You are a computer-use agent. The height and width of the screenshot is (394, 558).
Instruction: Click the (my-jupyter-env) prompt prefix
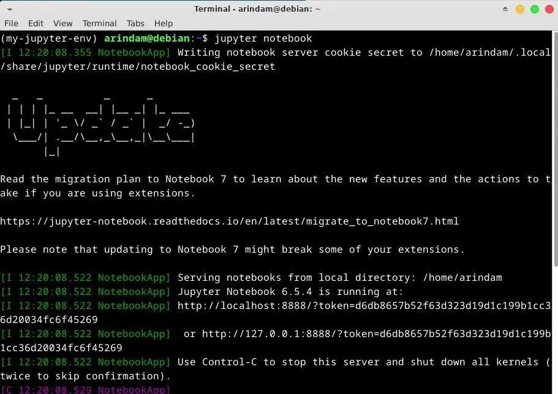(49, 39)
